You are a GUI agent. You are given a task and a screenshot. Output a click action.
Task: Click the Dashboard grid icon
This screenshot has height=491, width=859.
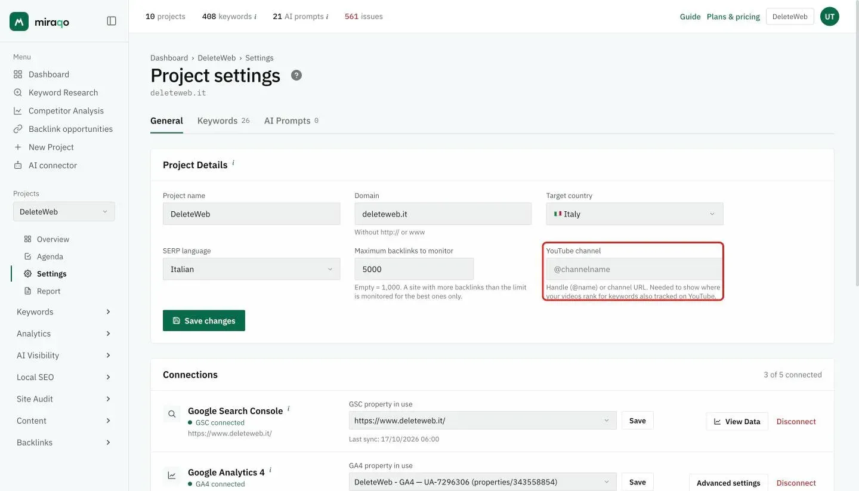tap(18, 75)
